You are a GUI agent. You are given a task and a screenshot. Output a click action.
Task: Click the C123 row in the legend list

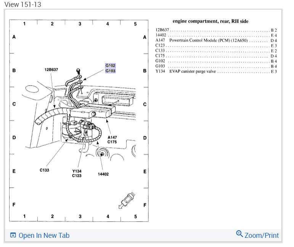[216, 45]
